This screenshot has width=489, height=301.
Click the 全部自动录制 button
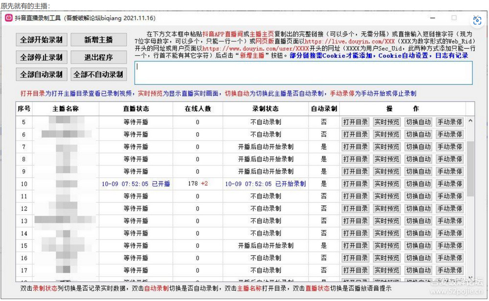click(x=42, y=74)
